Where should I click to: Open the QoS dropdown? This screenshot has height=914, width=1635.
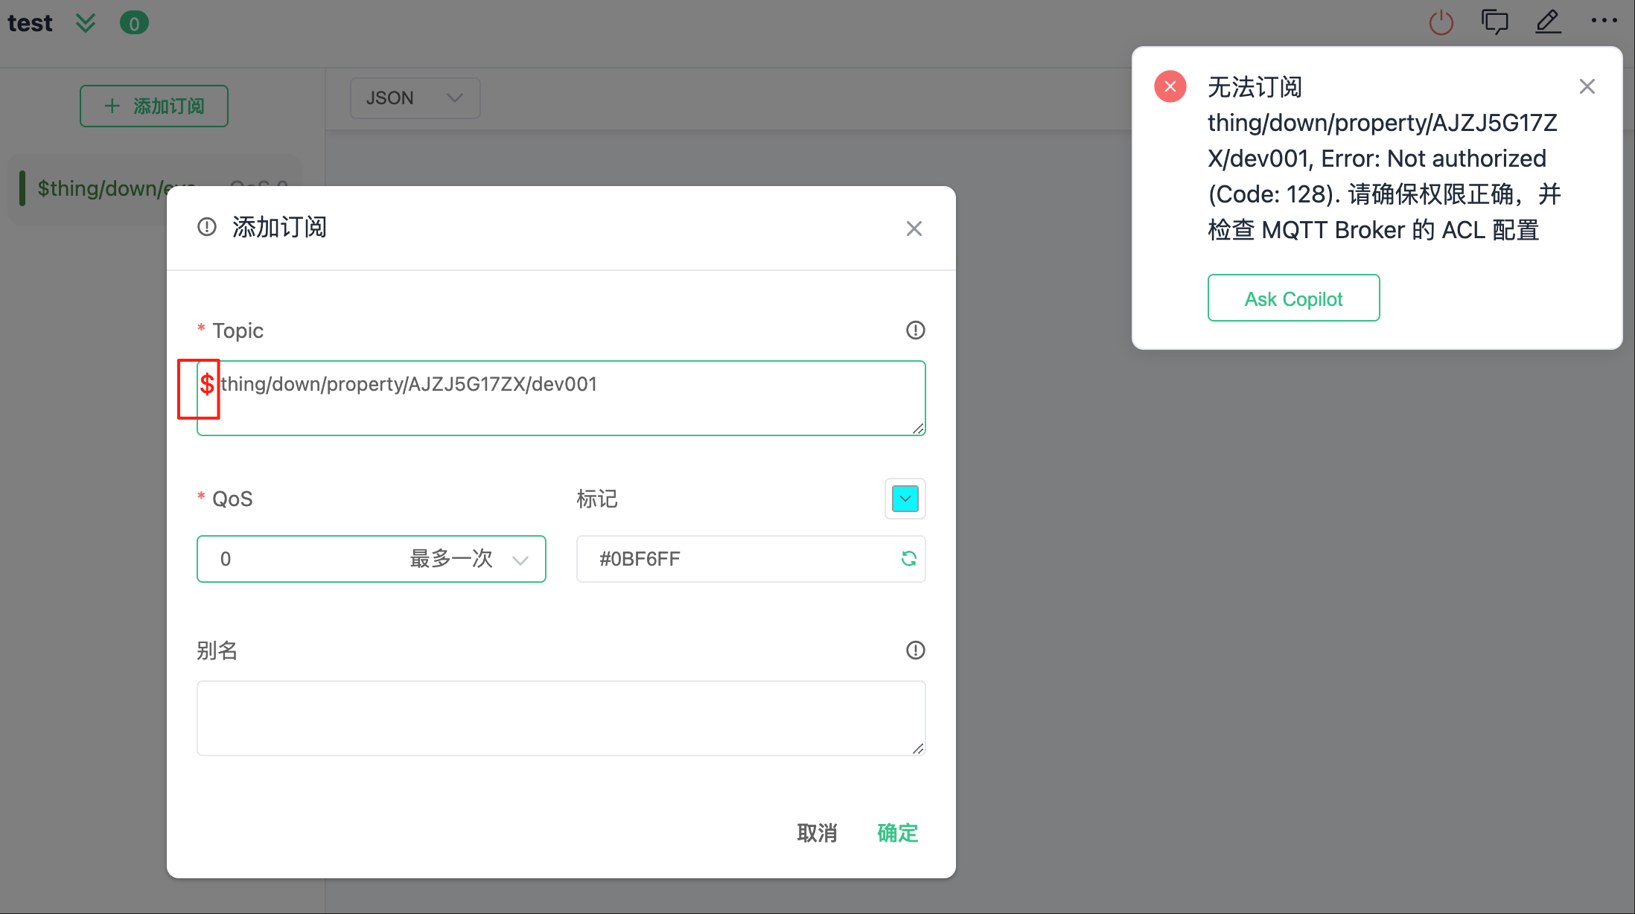(x=371, y=558)
